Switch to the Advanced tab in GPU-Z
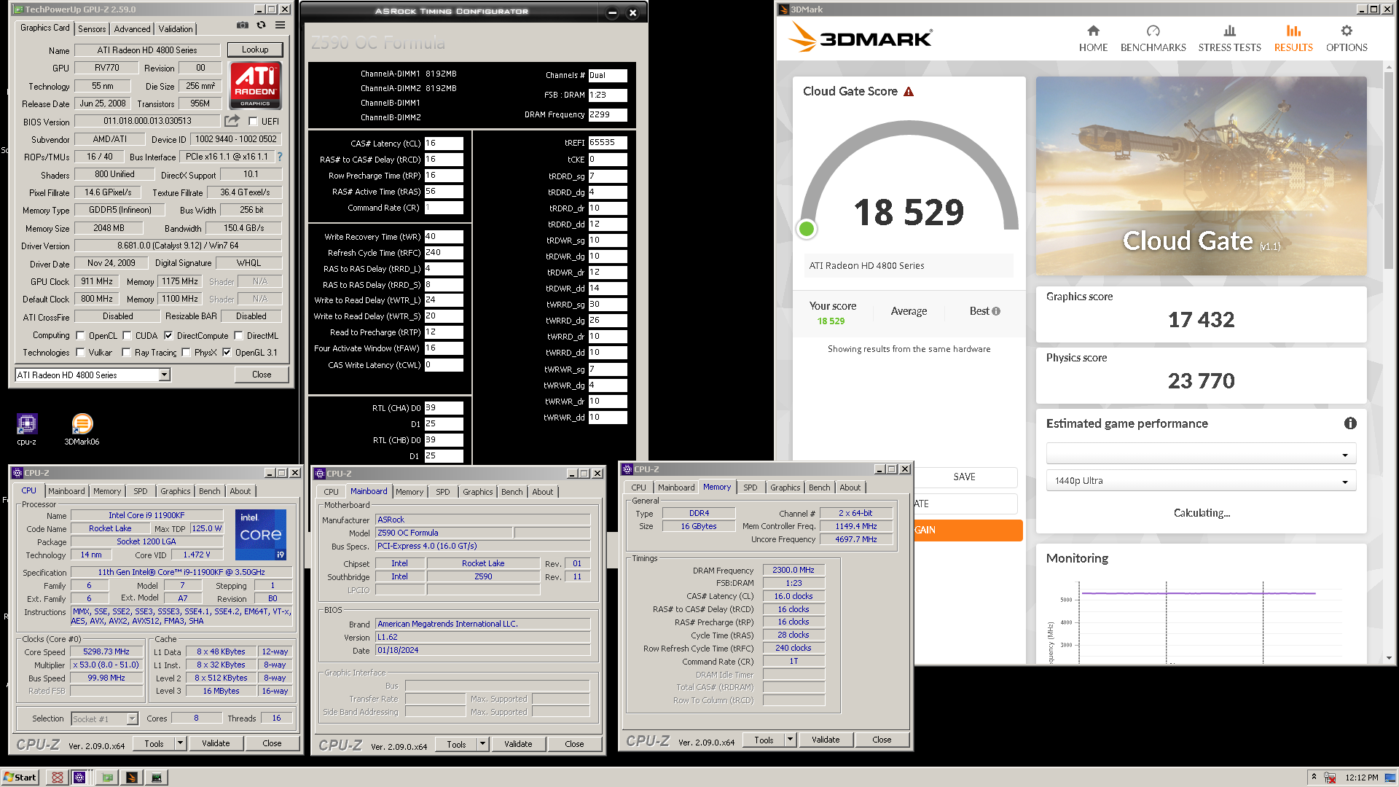 tap(132, 29)
